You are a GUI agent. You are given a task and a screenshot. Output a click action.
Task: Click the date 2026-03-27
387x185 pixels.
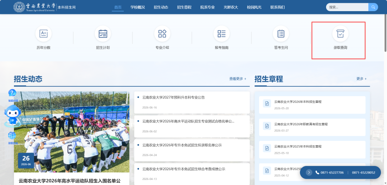[x=281, y=131]
